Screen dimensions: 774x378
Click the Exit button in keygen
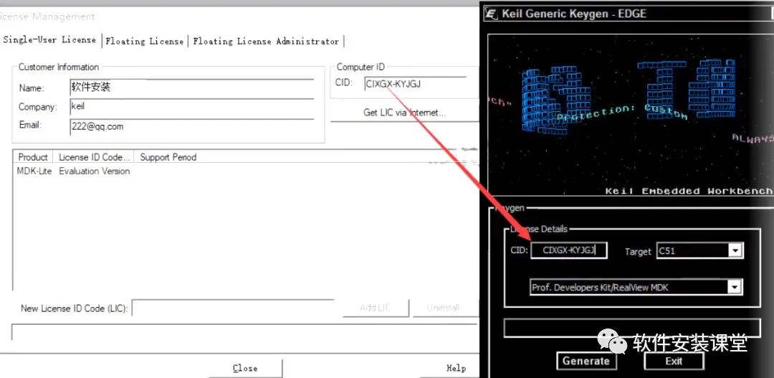pyautogui.click(x=674, y=362)
